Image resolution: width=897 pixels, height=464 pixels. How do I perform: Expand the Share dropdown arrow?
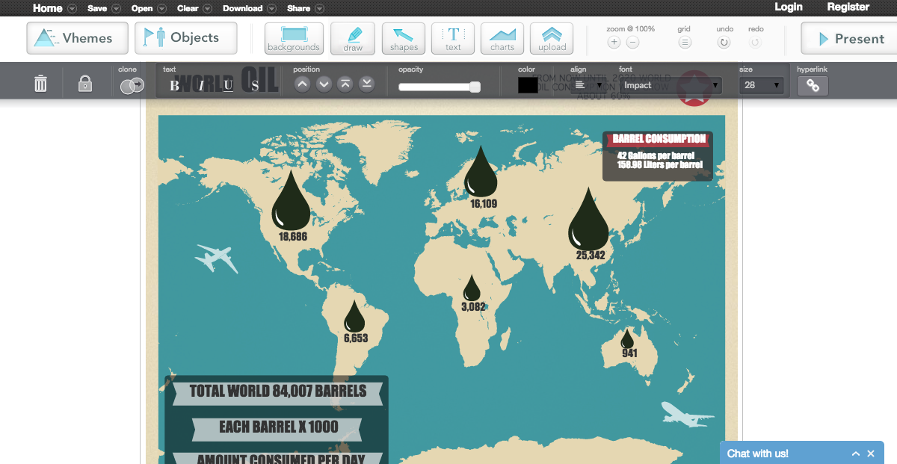point(319,9)
